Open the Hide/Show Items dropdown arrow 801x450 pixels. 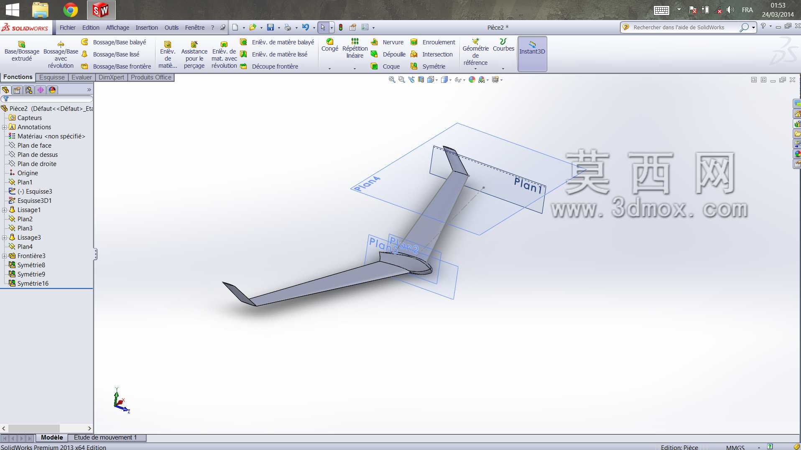click(464, 80)
